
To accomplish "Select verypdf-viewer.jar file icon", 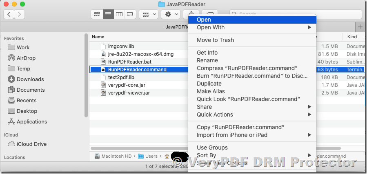I will [x=103, y=93].
